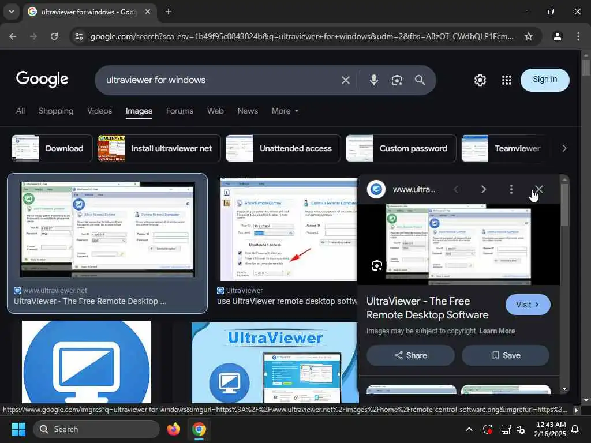Image resolution: width=591 pixels, height=443 pixels.
Task: Close the ultraviewer for windows tab
Action: 148,12
